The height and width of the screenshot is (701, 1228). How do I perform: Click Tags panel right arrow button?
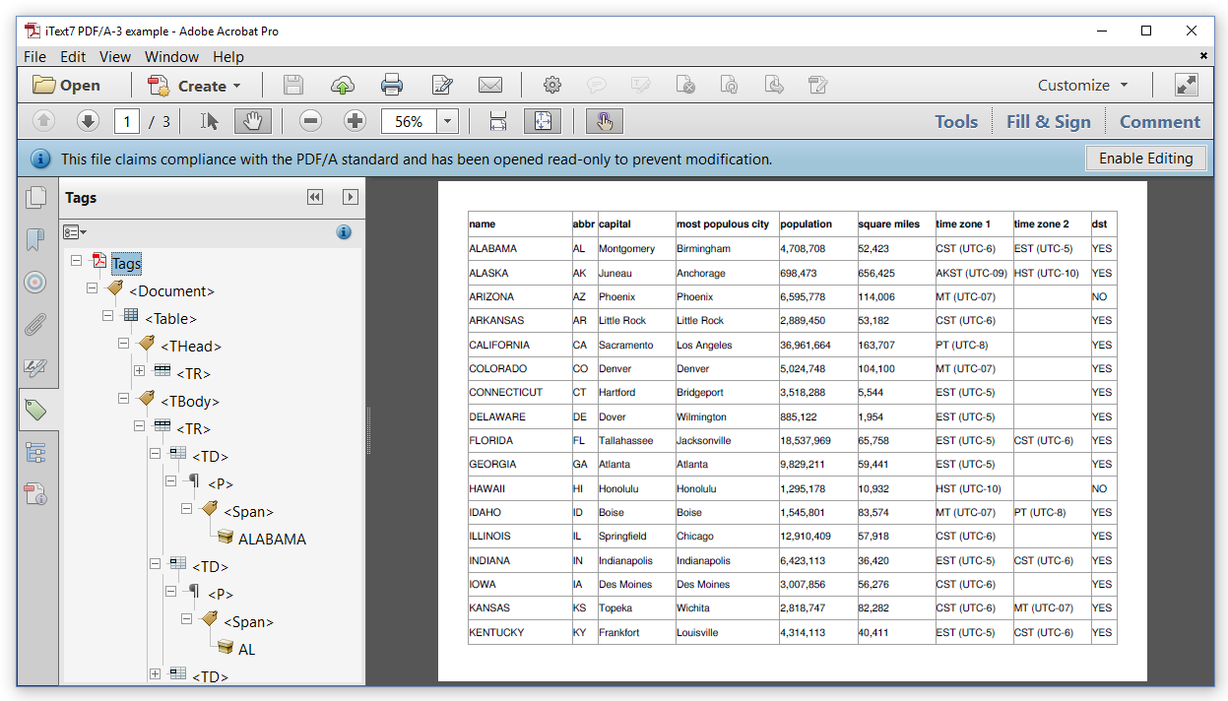coord(350,197)
